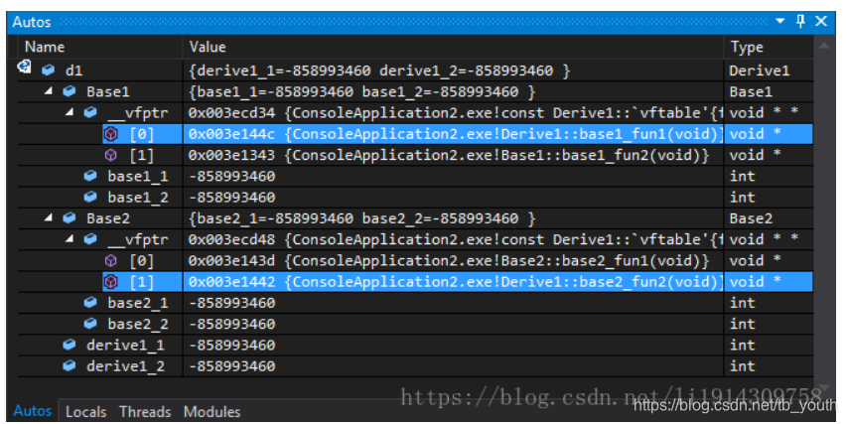Click the -858993460 value of base2_2
Screen dimensions: 847x424
coord(231,324)
